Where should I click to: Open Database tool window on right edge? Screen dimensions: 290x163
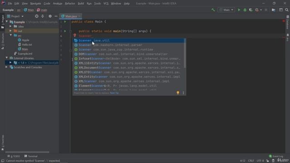[288, 22]
